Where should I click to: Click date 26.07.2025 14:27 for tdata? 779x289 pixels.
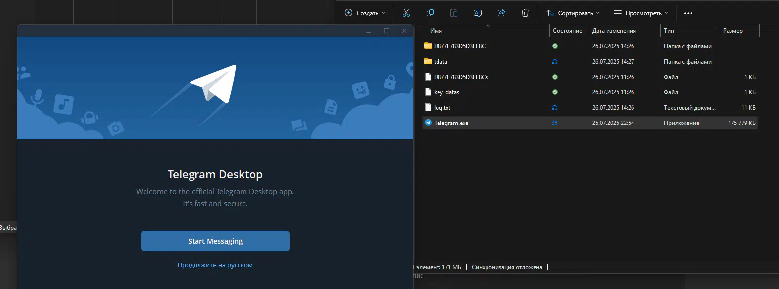coord(613,62)
